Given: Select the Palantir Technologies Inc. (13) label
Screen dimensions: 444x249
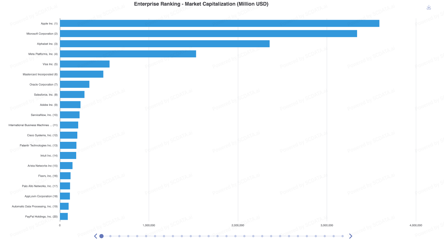Looking at the screenshot, I should [39, 145].
